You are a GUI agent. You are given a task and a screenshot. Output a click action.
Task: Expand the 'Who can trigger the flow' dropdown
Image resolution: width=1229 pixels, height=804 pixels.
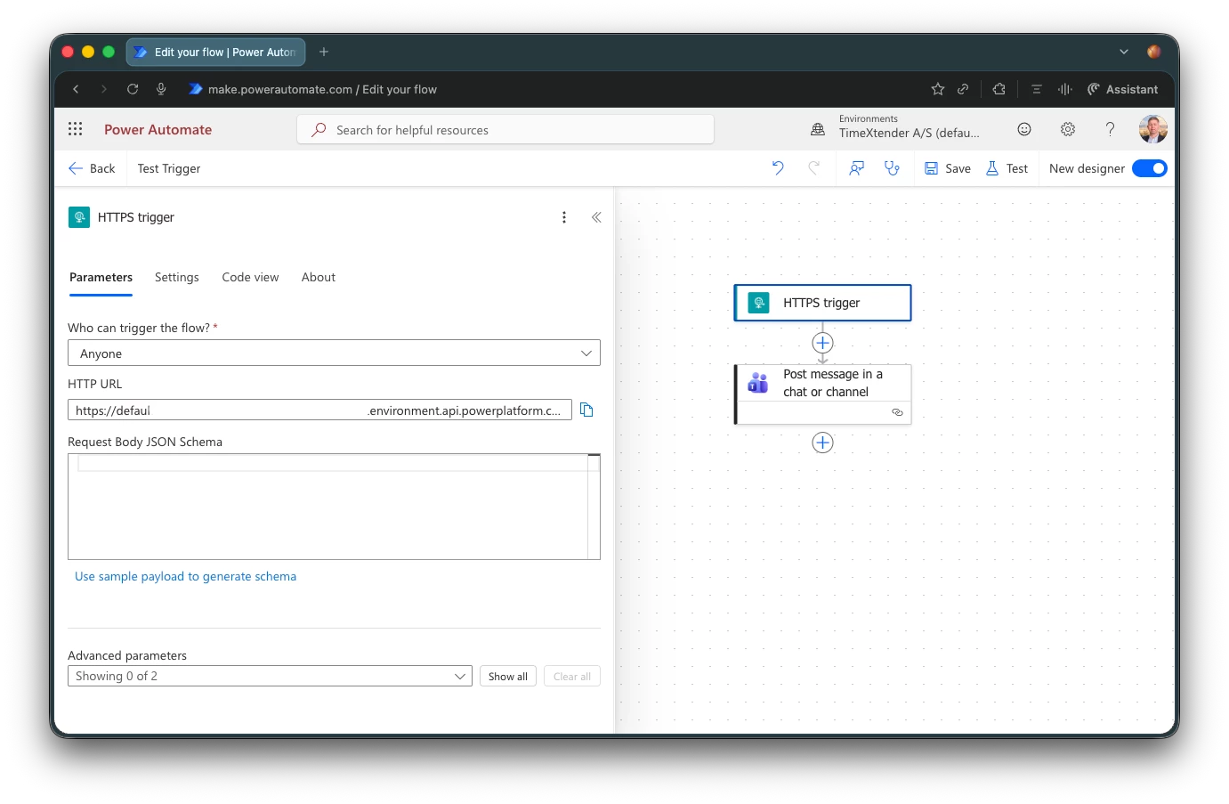(x=334, y=353)
